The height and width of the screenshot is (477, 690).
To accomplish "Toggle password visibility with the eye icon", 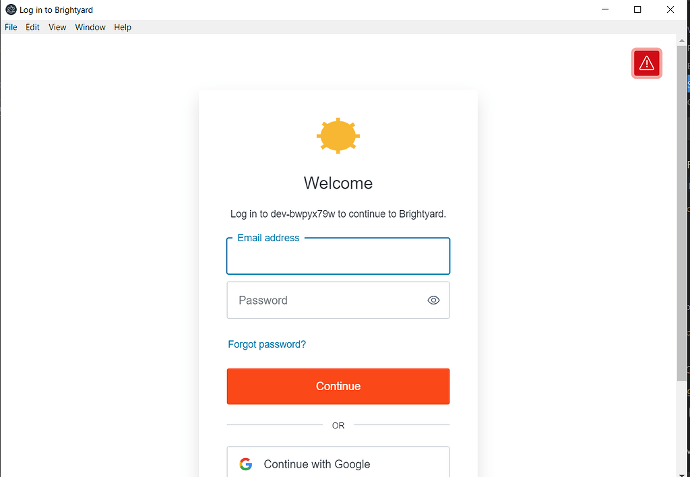I will pos(433,300).
